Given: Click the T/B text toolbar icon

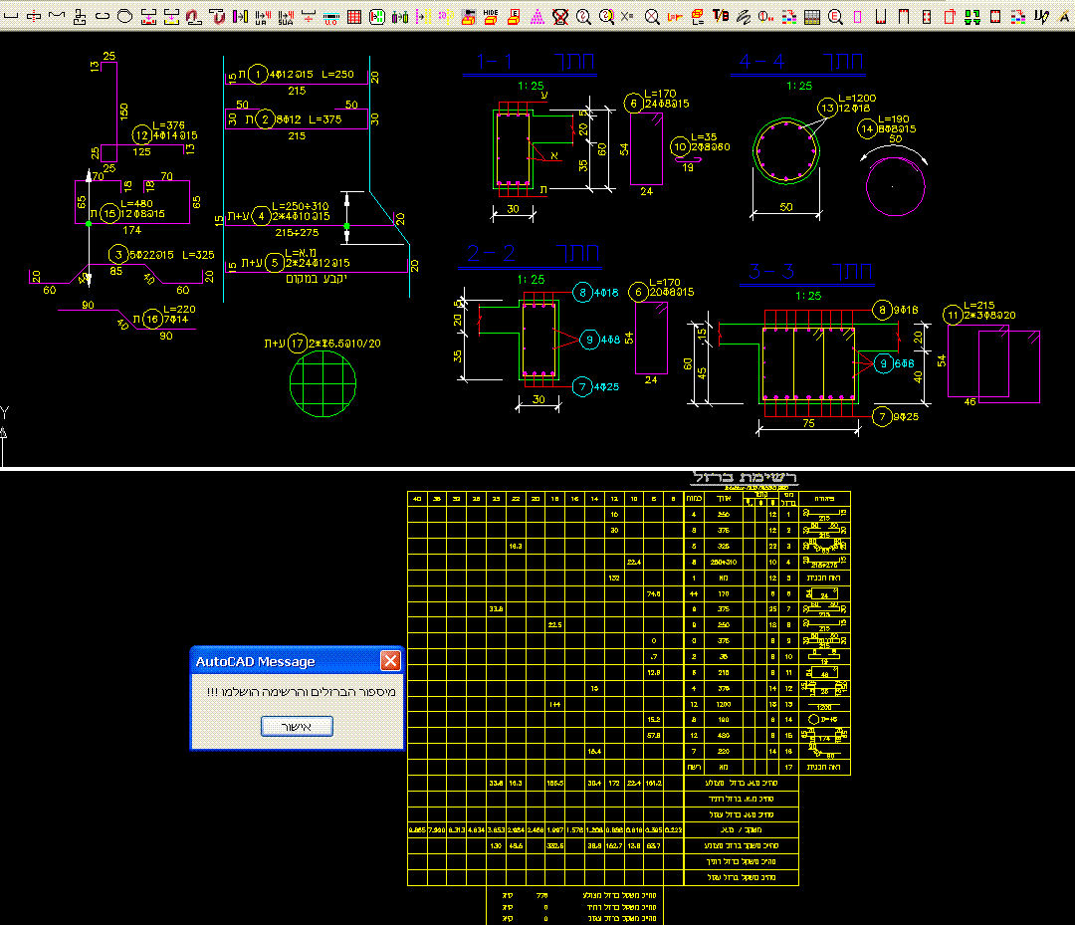Looking at the screenshot, I should (721, 16).
